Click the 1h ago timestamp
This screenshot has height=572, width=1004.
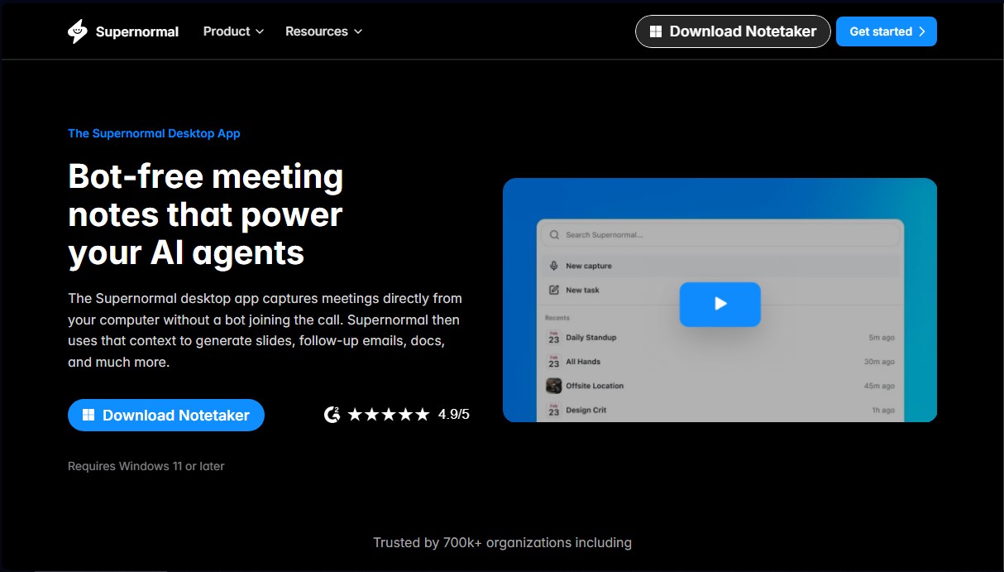pyautogui.click(x=883, y=410)
